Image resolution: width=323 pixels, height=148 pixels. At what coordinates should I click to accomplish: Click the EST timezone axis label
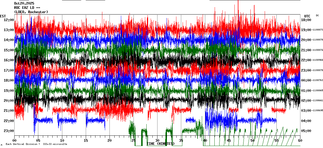pyautogui.click(x=3, y=16)
